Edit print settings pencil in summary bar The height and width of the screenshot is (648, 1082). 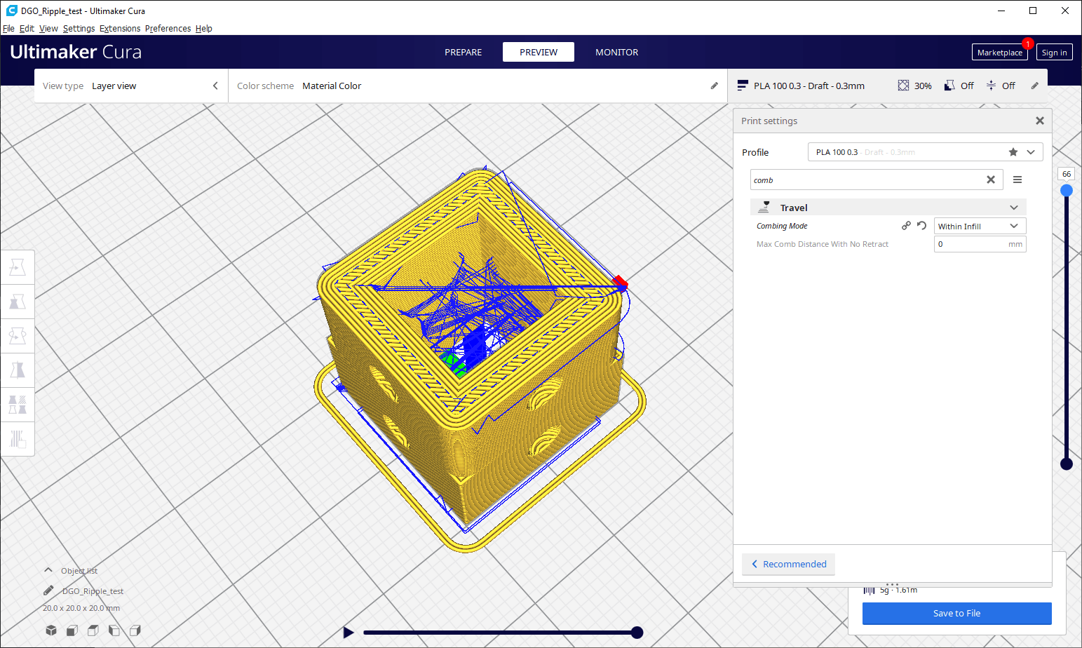(x=1035, y=86)
